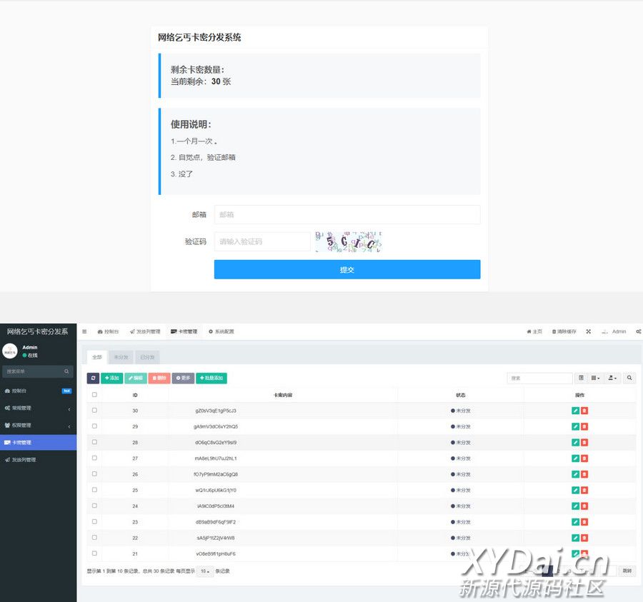
Task: Open the 系统配置 tab in top navigation
Action: coord(221,331)
